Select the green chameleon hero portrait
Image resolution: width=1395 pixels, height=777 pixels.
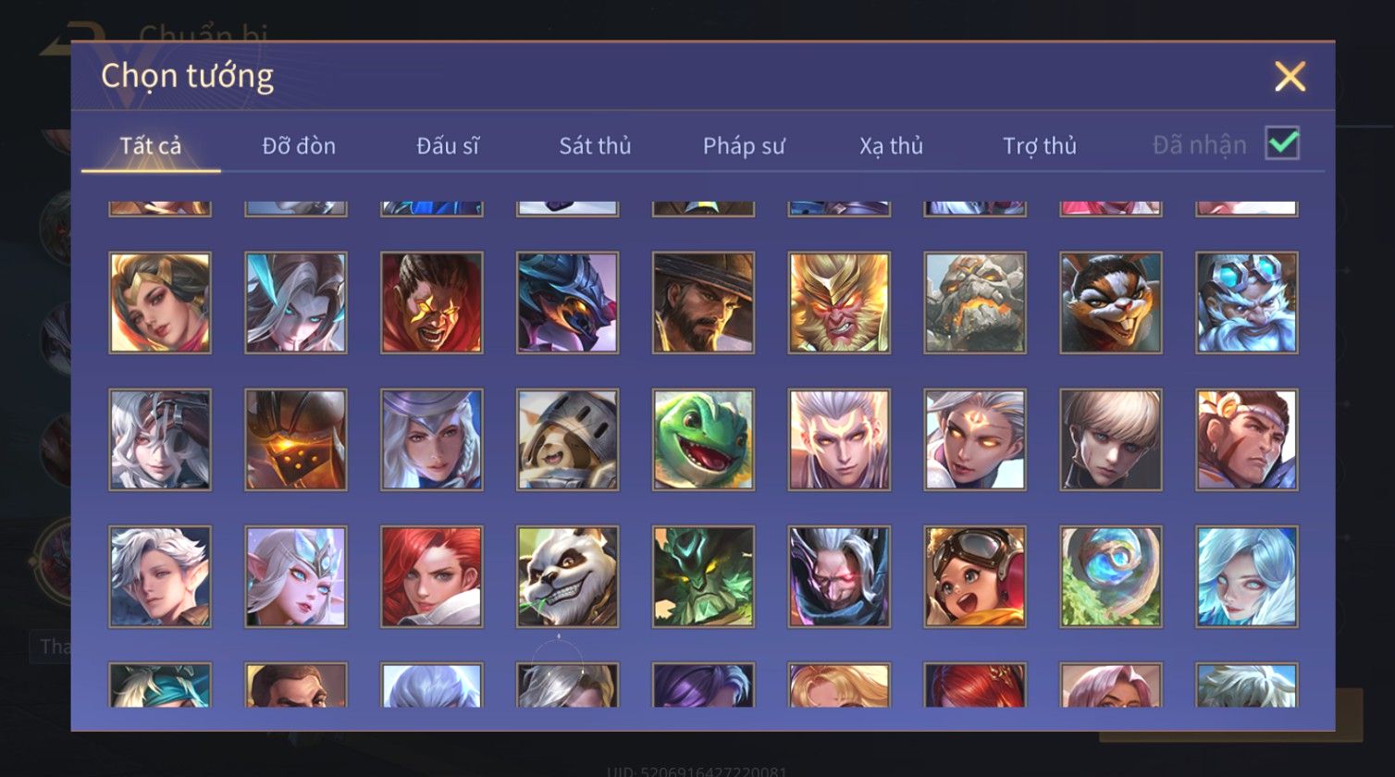coord(703,439)
